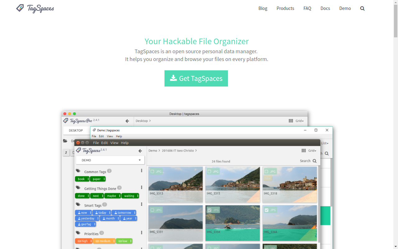Uncheck the checkbox on IMG_5334
Image resolution: width=398 pixels, height=249 pixels.
(x=209, y=210)
